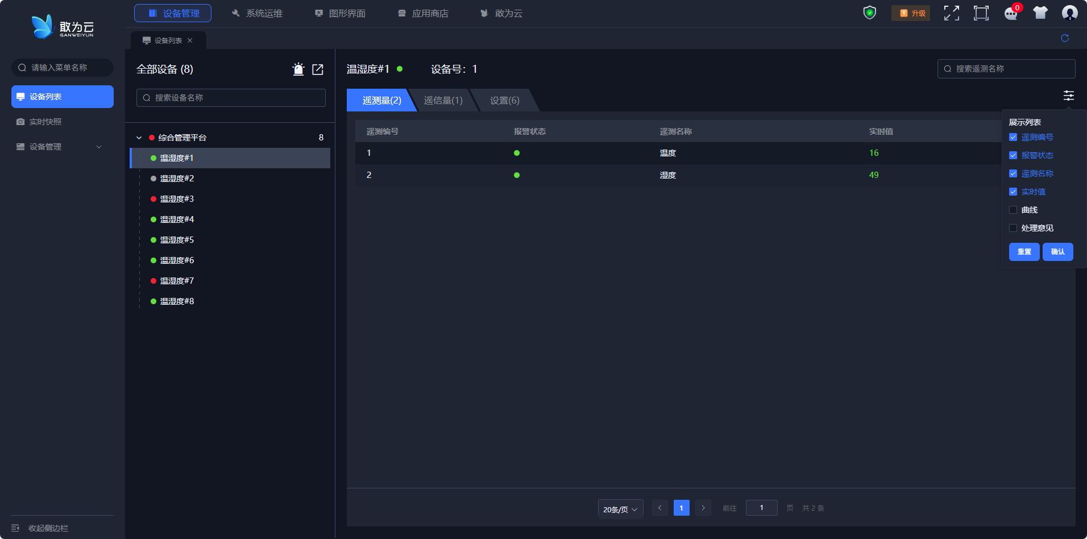Click the 敢为云 butterfly logo
1087x539 pixels.
(x=63, y=27)
